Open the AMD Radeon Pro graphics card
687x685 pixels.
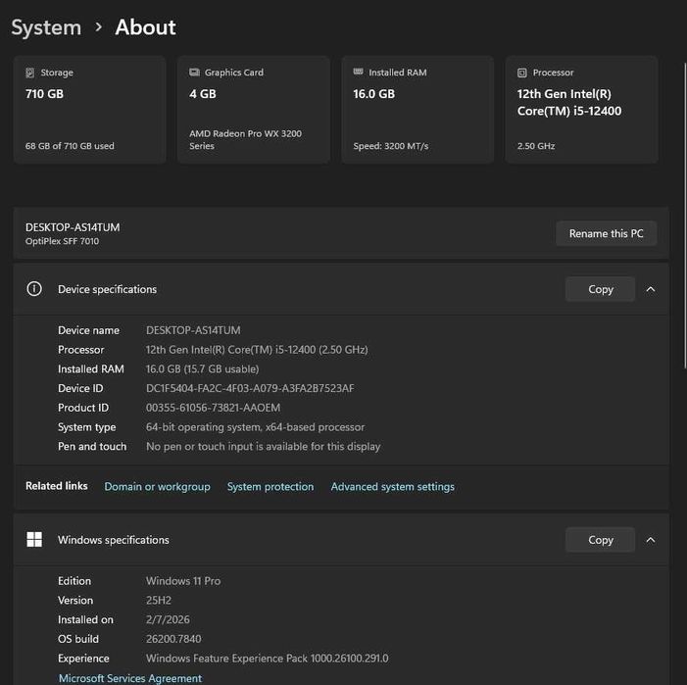253,110
